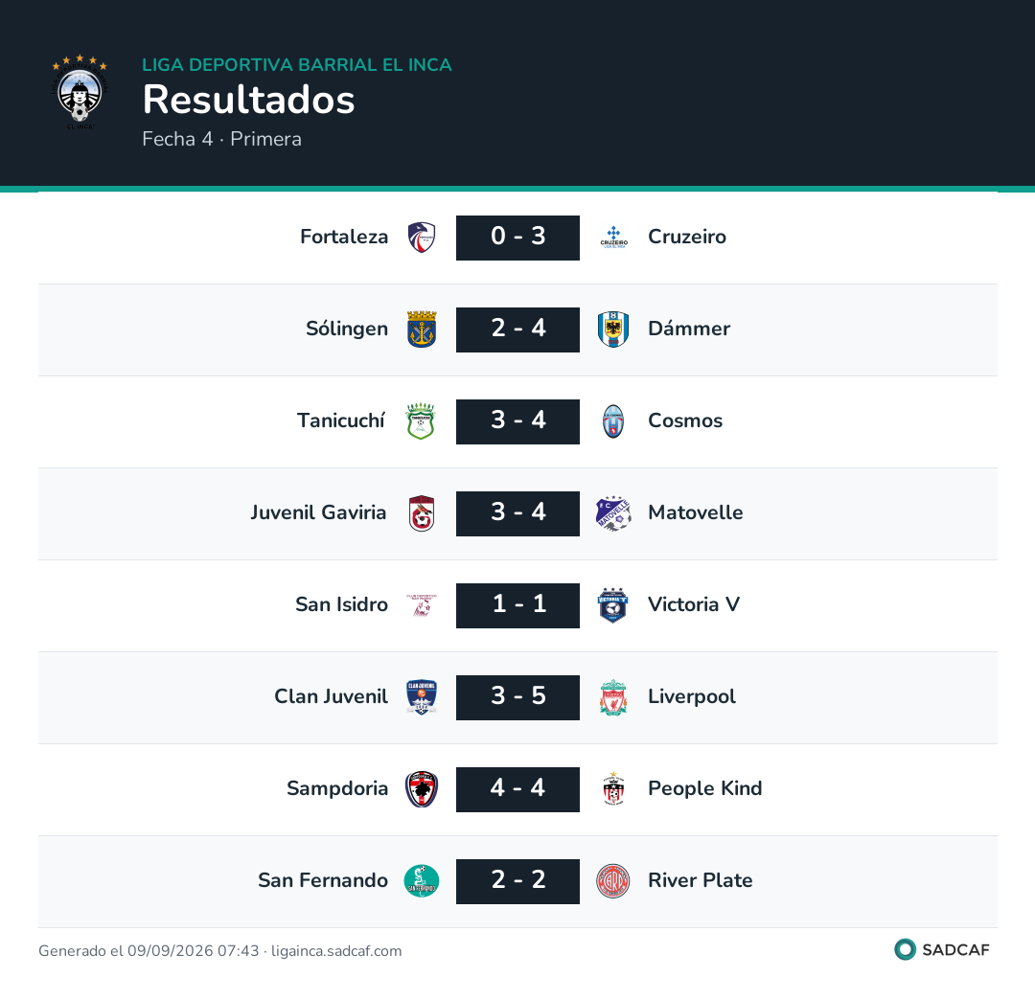Select the Dámmer team crest
The width and height of the screenshot is (1035, 1000).
click(613, 330)
